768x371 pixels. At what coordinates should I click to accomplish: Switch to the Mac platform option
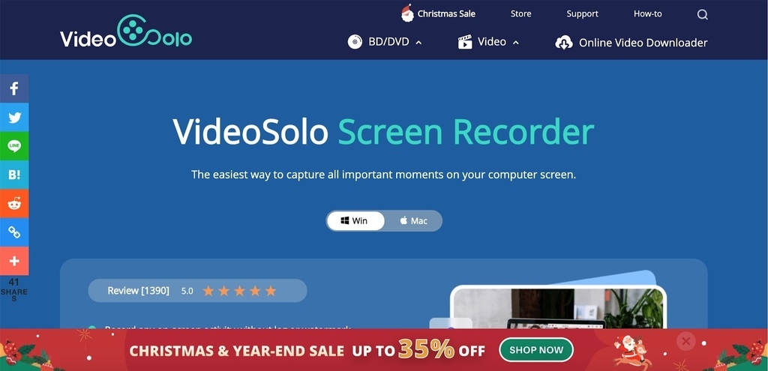413,221
